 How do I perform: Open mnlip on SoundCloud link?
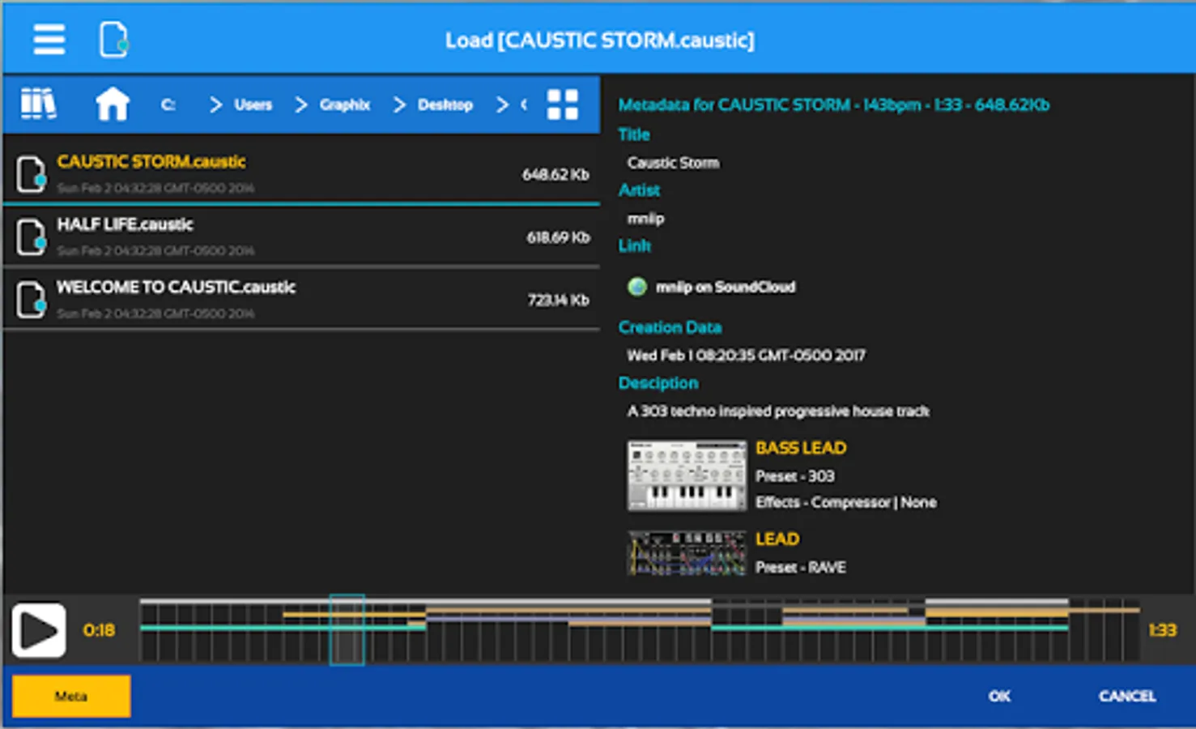point(726,287)
